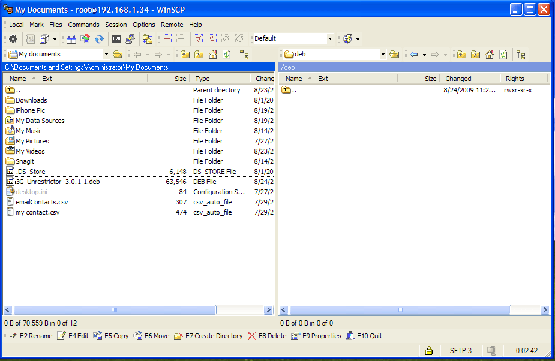
Task: Go to remote home directory icon
Action: 490,55
